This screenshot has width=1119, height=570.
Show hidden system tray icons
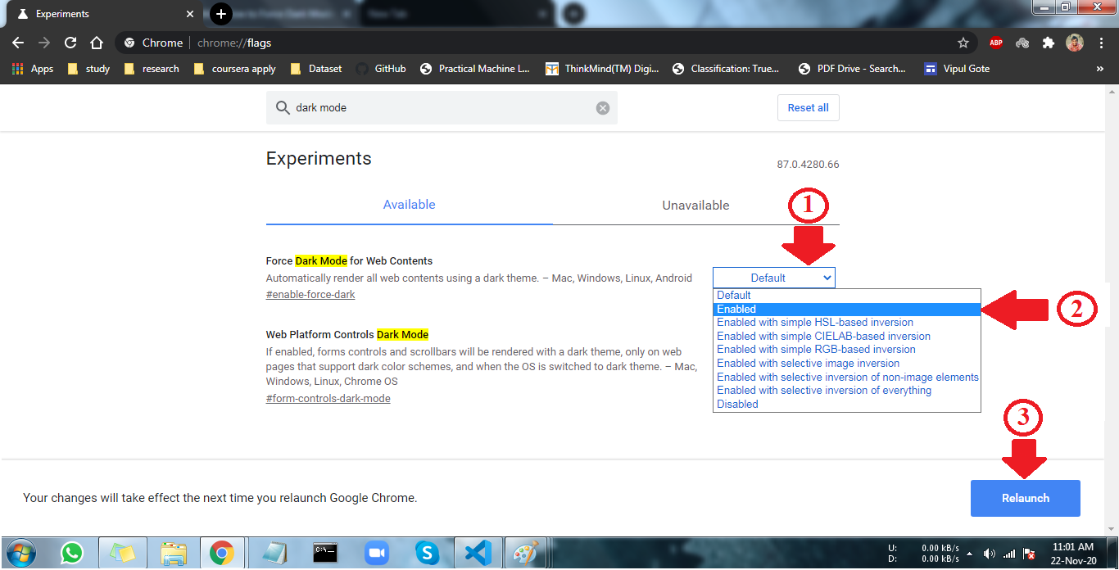(x=970, y=554)
